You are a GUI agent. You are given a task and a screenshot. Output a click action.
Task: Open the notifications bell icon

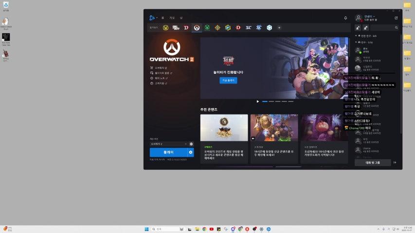click(x=345, y=18)
